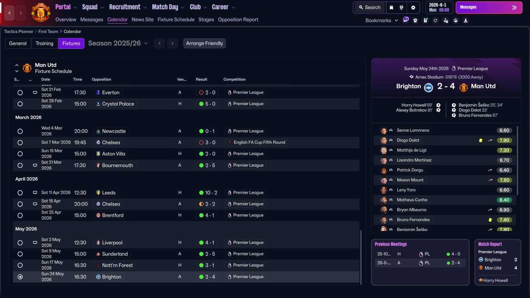The width and height of the screenshot is (530, 298).
Task: Go forward using the right arrow button
Action: [21, 13]
